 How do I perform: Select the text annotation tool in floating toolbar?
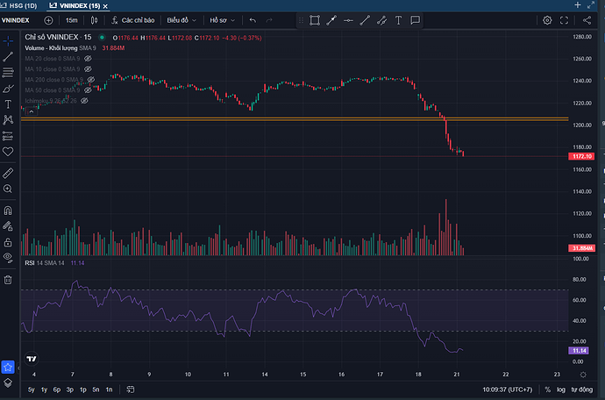399,20
